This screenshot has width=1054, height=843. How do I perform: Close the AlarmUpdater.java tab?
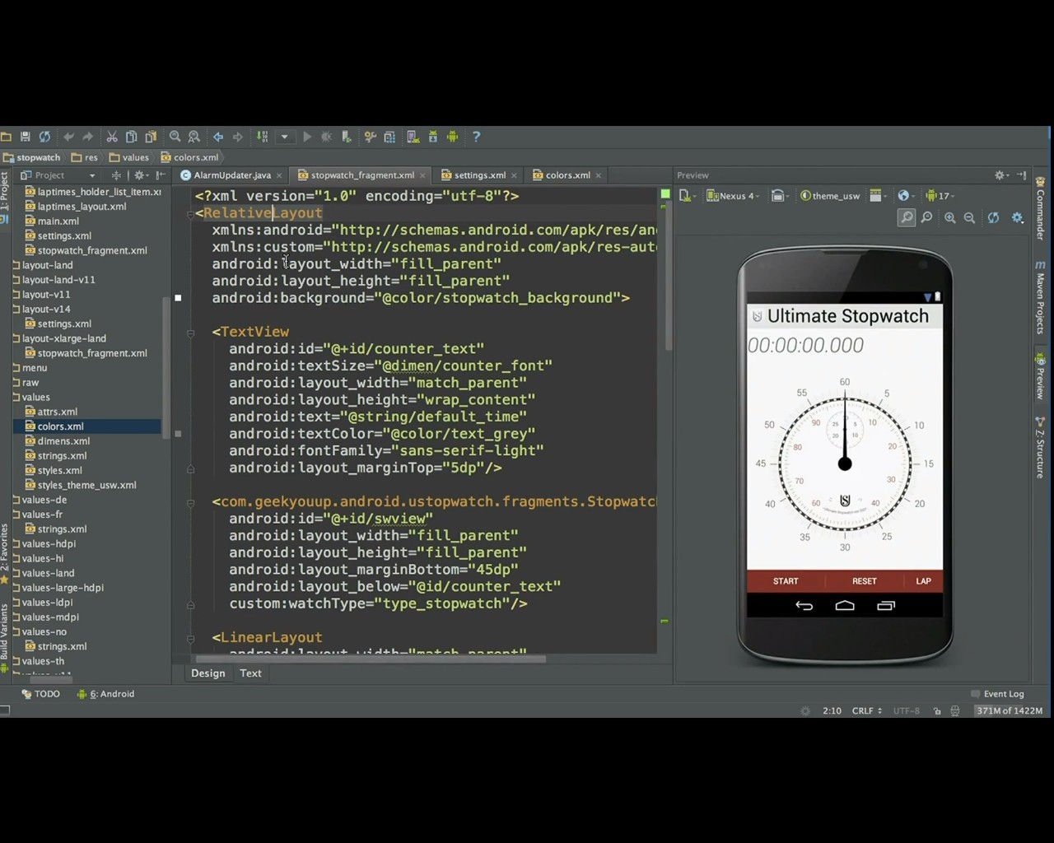pyautogui.click(x=279, y=175)
